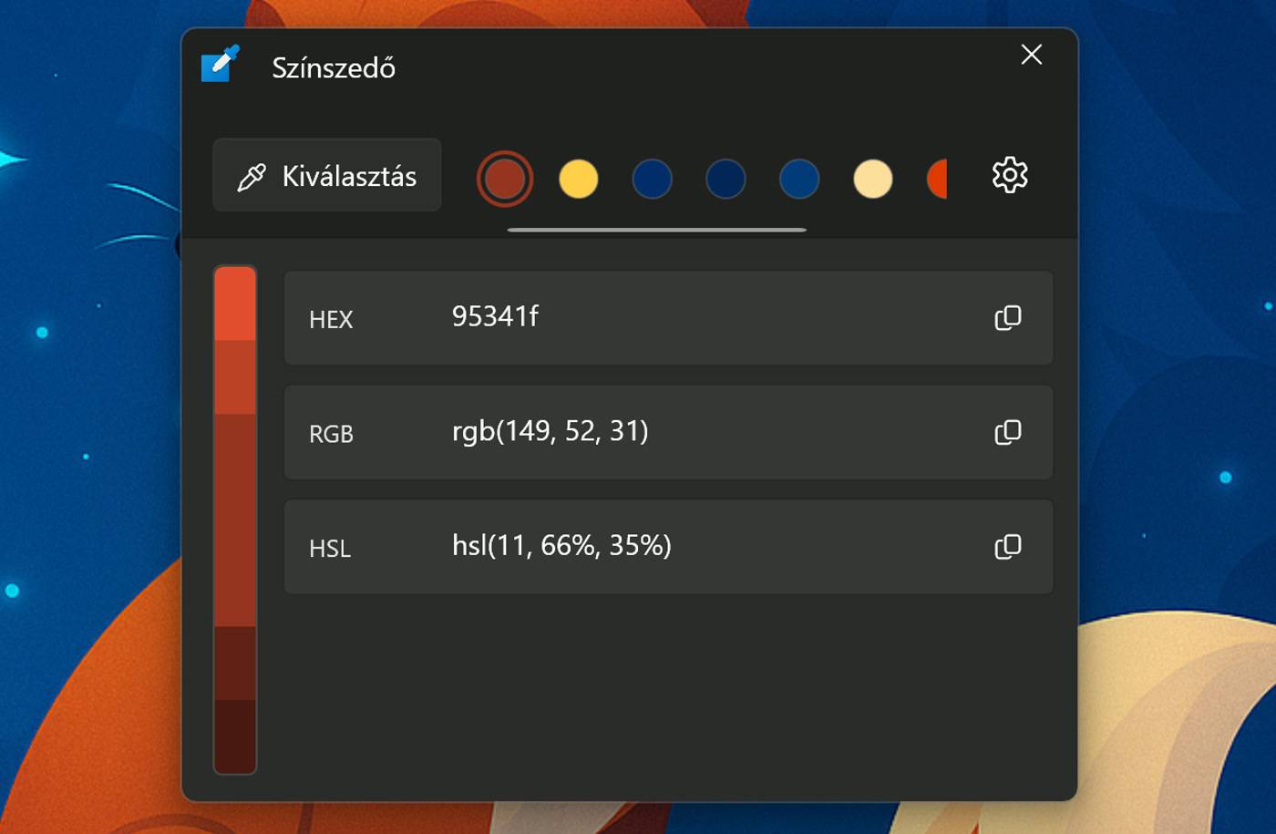Click the Kiválasztás pick button
This screenshot has width=1276, height=834.
pos(327,176)
